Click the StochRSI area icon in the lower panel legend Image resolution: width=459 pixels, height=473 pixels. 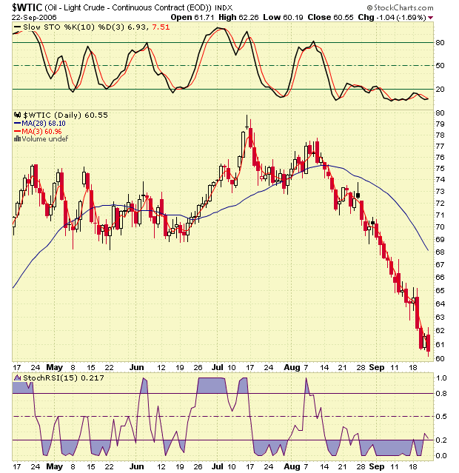tap(18, 378)
